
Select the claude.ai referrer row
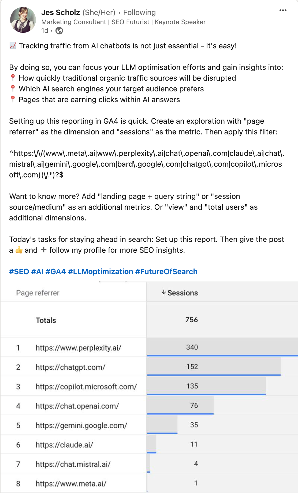coord(64,445)
